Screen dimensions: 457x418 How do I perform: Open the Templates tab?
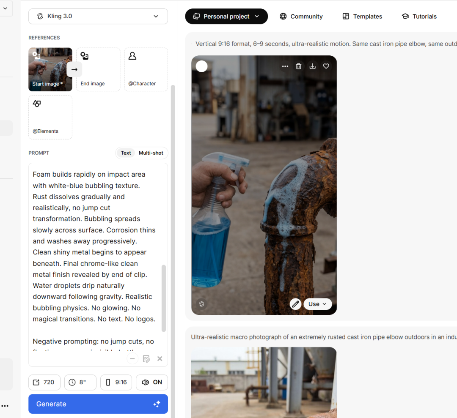point(362,16)
